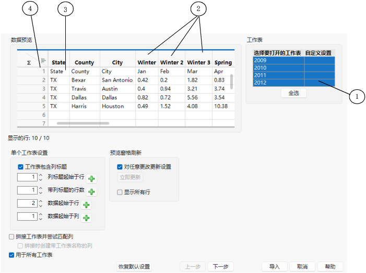The image size is (366, 273).
Task: Click the sigma icon in data preview corner
Action: [29, 63]
